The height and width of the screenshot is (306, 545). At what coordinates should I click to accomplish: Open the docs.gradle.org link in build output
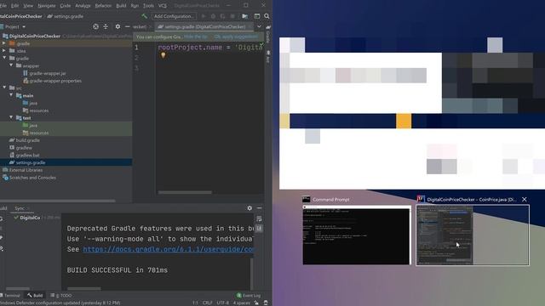click(x=169, y=249)
